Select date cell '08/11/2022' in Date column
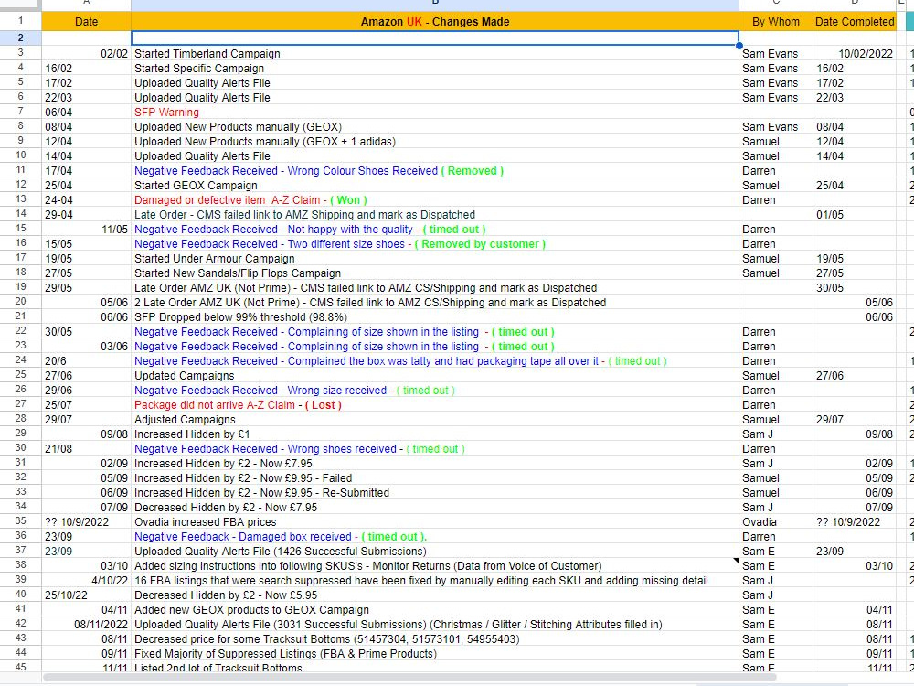 point(86,625)
